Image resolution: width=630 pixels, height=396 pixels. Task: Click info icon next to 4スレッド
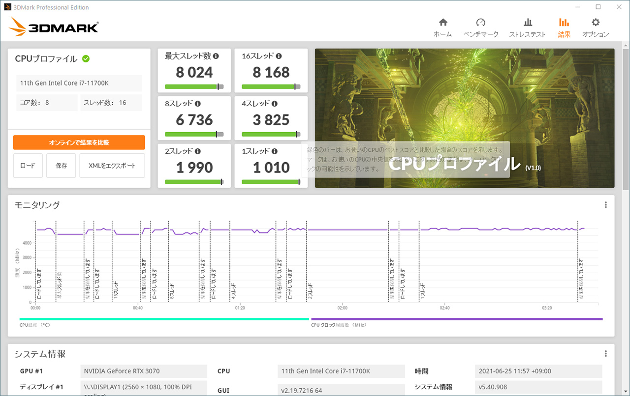point(274,104)
